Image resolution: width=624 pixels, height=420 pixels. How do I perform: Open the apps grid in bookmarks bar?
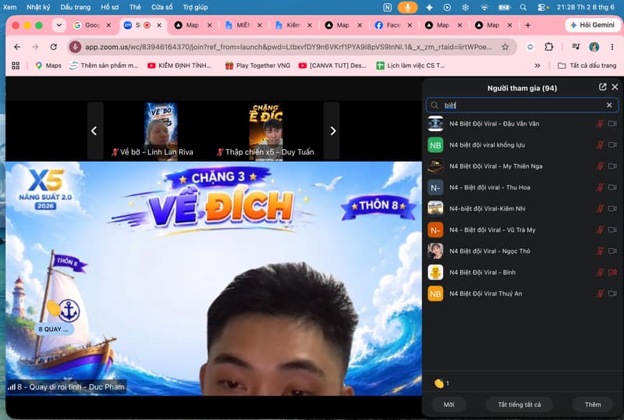point(16,66)
